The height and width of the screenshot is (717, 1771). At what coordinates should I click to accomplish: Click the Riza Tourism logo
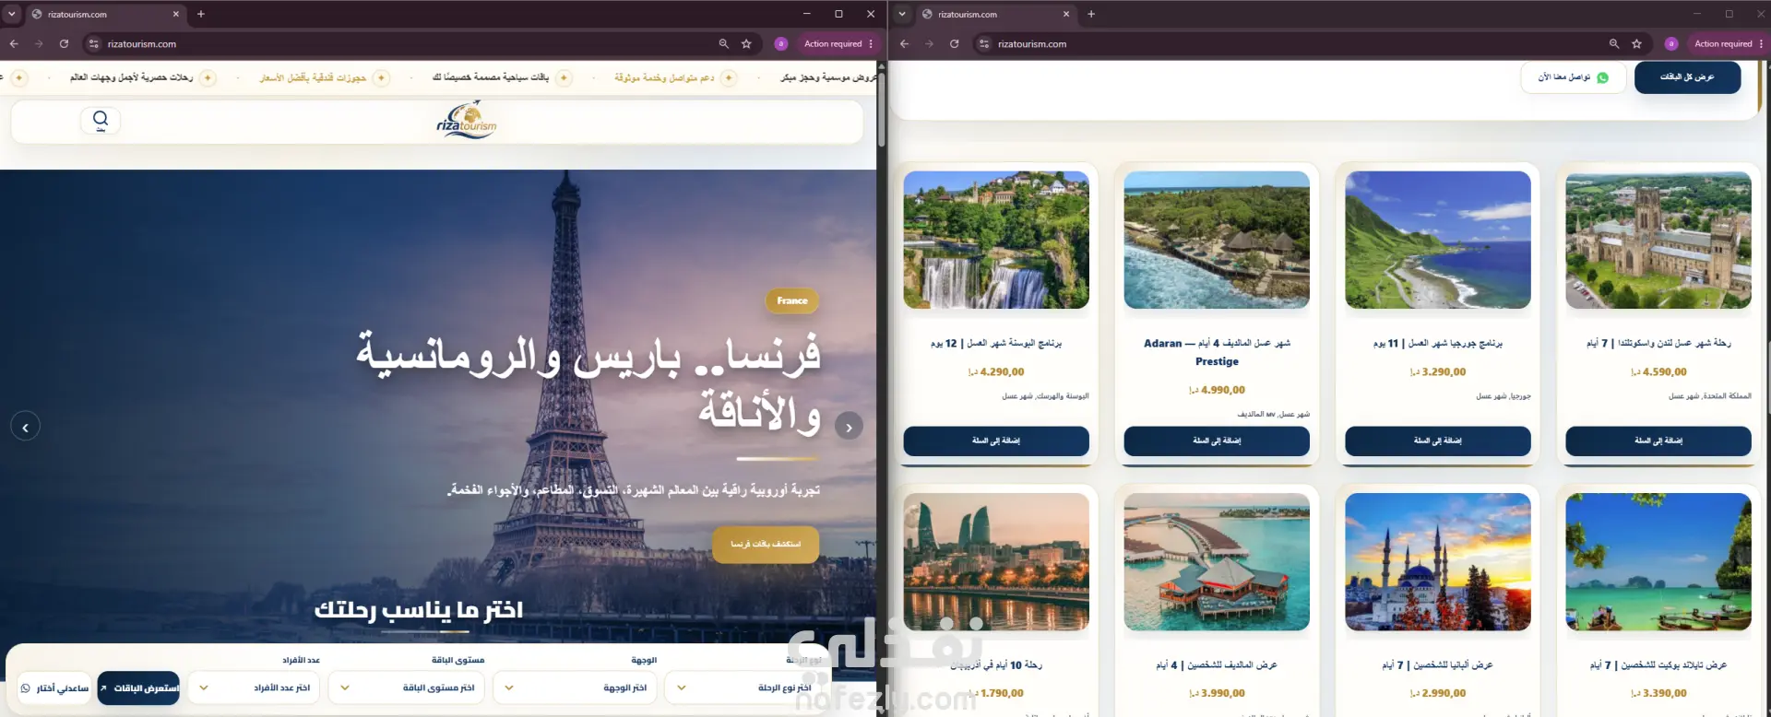467,122
